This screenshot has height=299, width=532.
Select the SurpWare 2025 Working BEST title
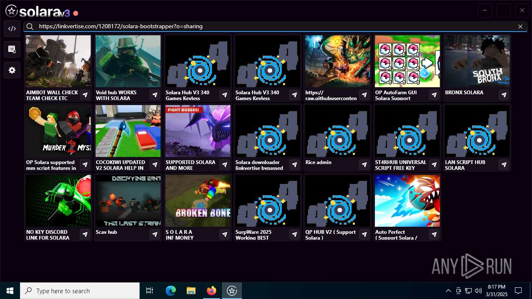pos(254,235)
